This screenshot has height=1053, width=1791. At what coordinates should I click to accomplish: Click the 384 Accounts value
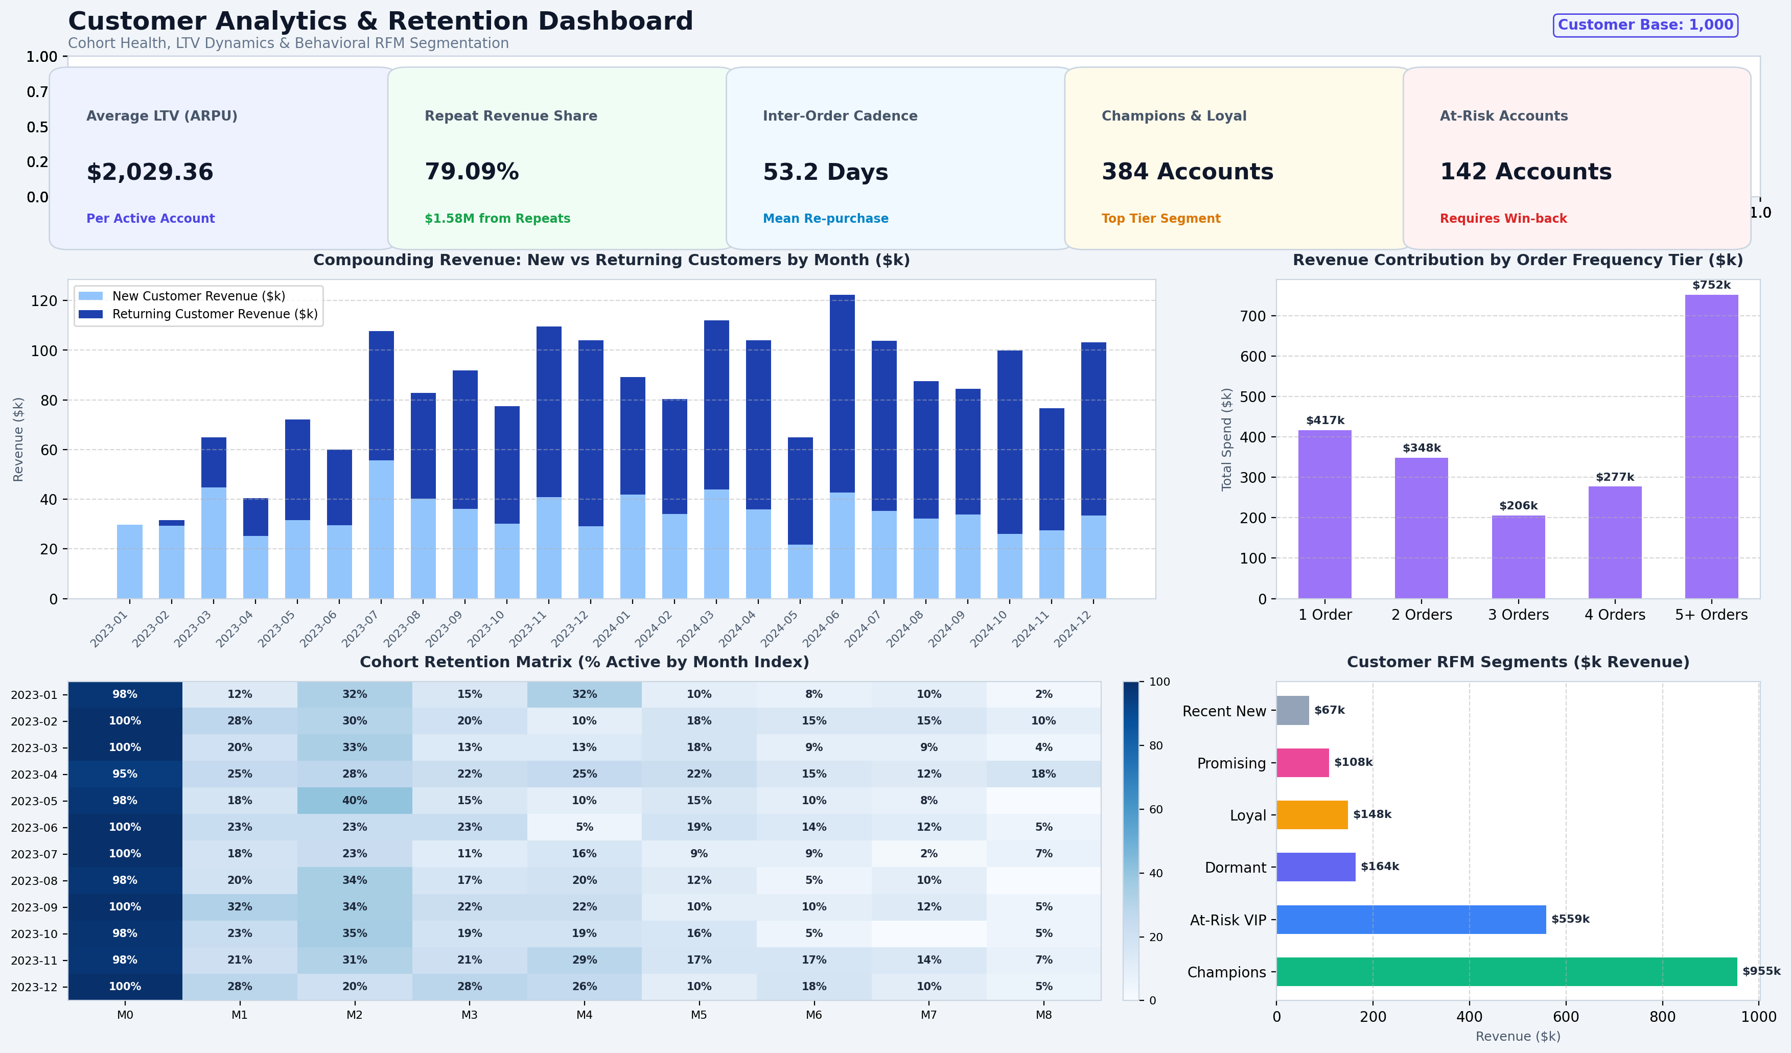click(x=1187, y=172)
